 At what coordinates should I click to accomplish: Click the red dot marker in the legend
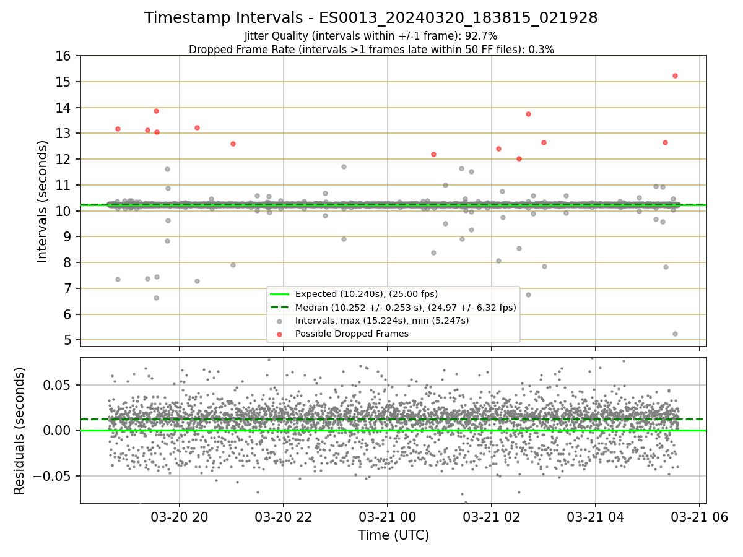click(x=280, y=334)
